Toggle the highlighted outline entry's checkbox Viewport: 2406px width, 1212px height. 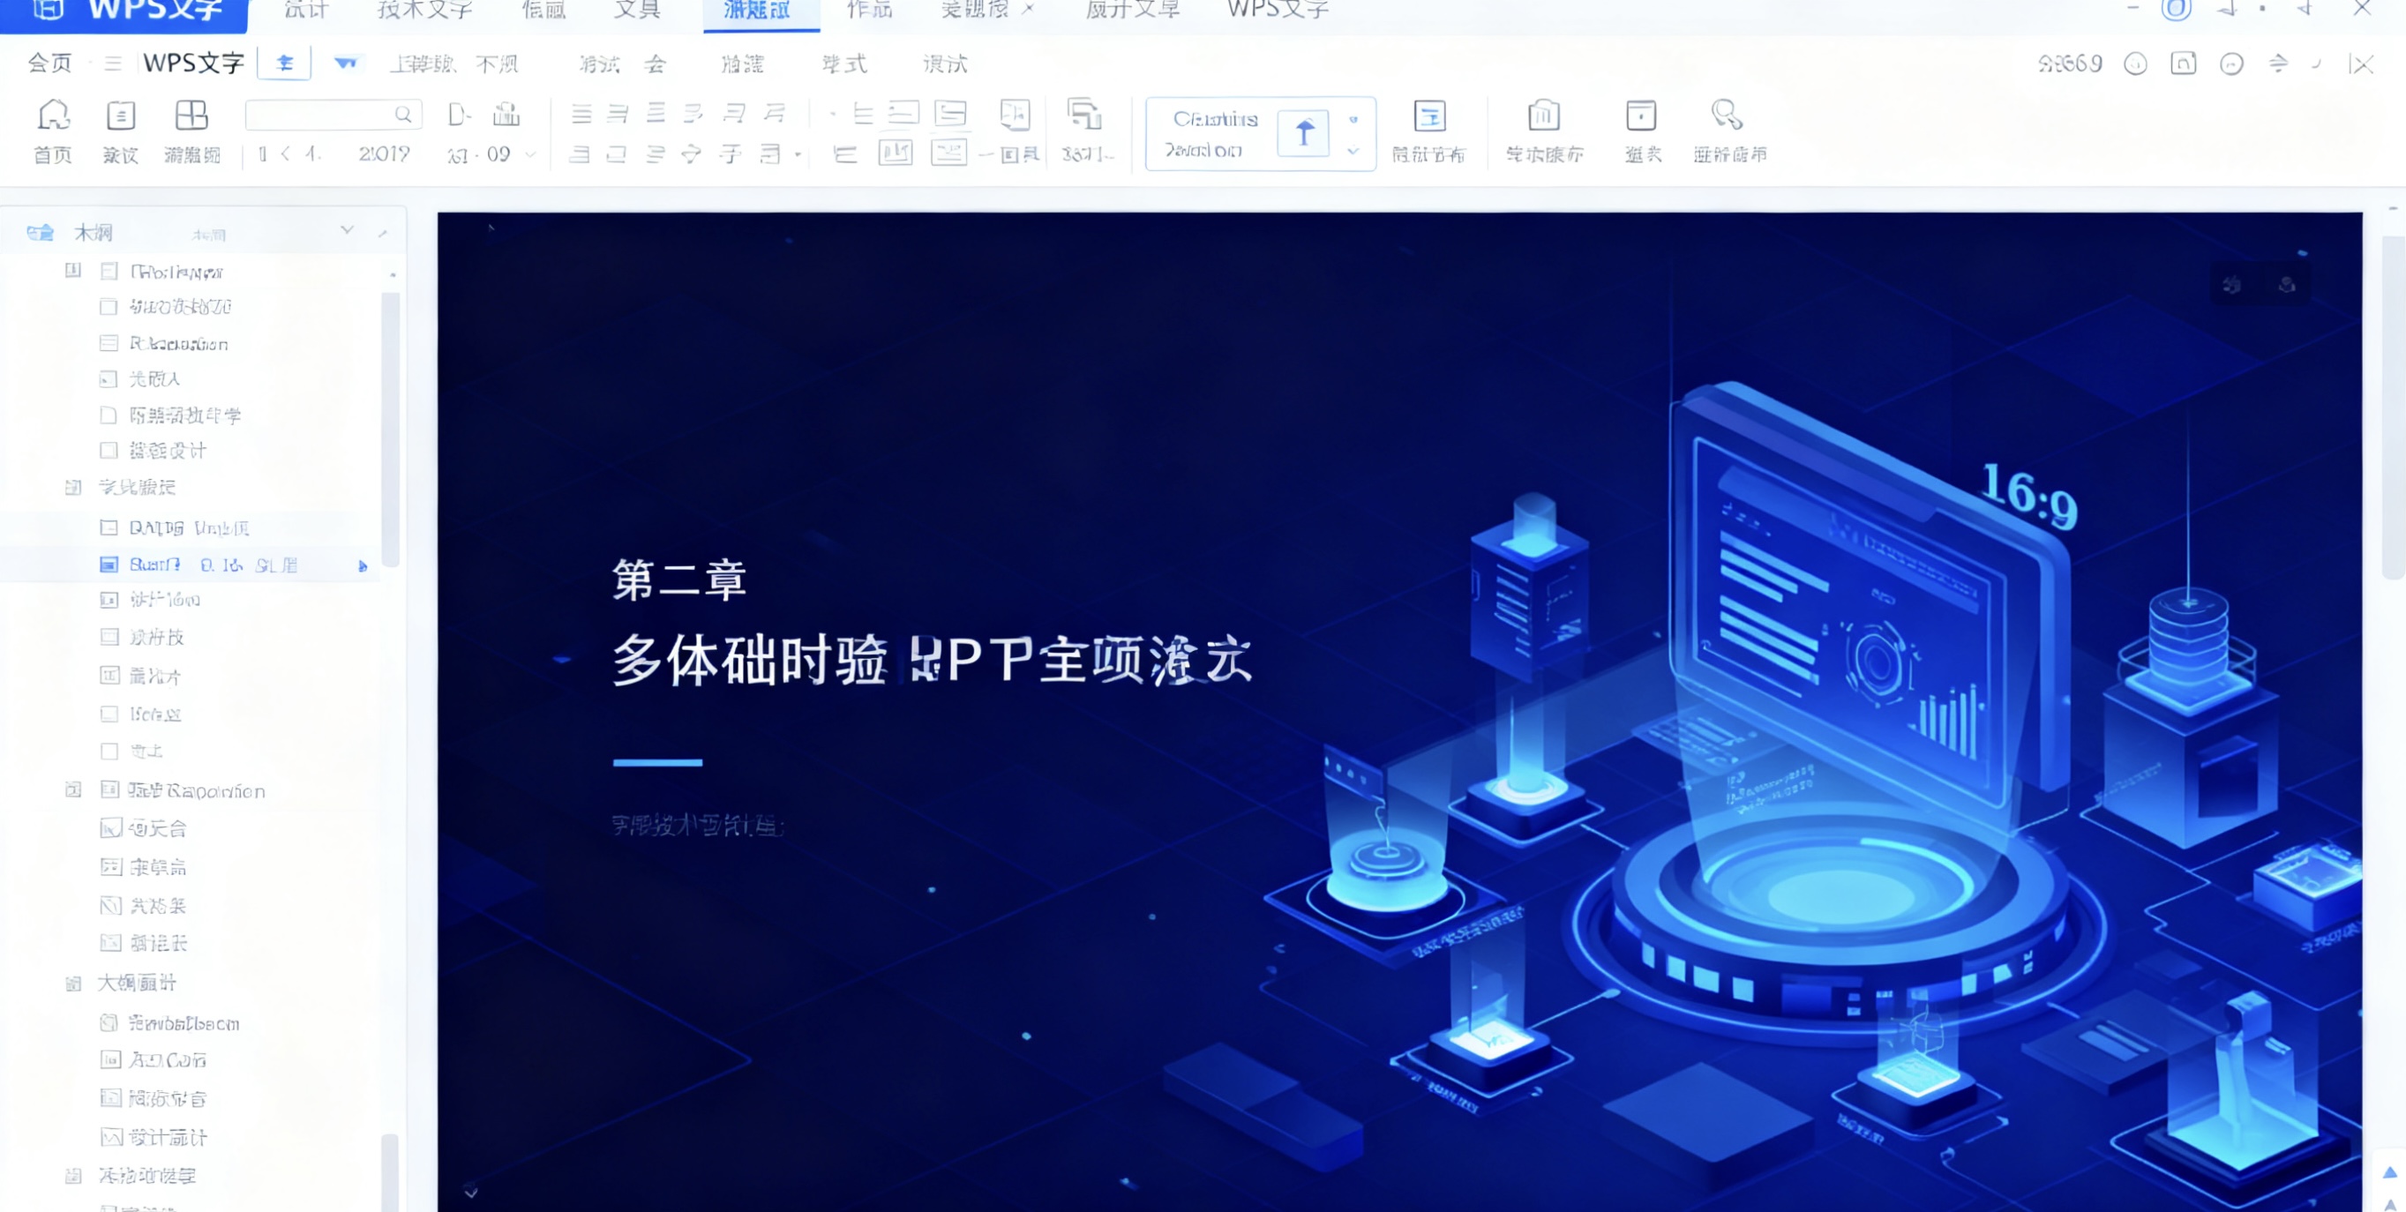[x=109, y=564]
